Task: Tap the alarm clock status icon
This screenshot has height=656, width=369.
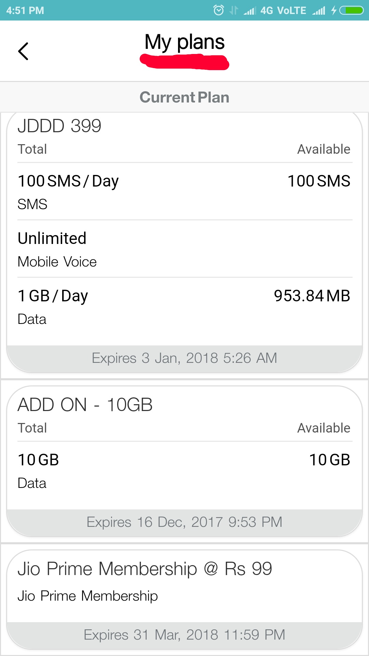Action: tap(219, 10)
